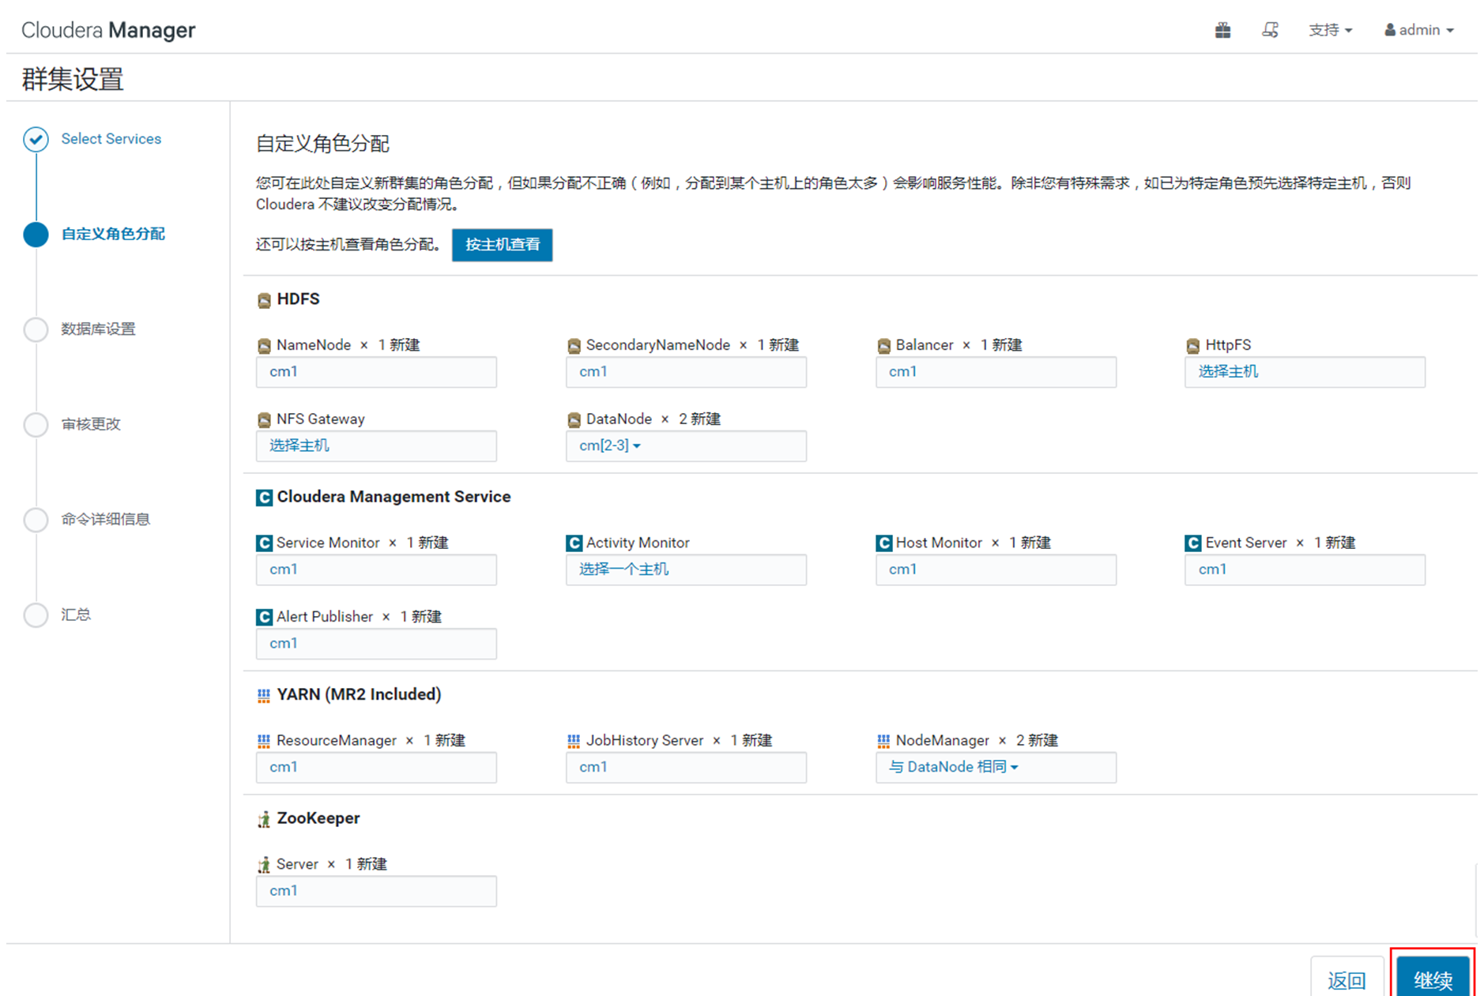The height and width of the screenshot is (996, 1484).
Task: Click the ResourceManager role icon
Action: coord(264,741)
